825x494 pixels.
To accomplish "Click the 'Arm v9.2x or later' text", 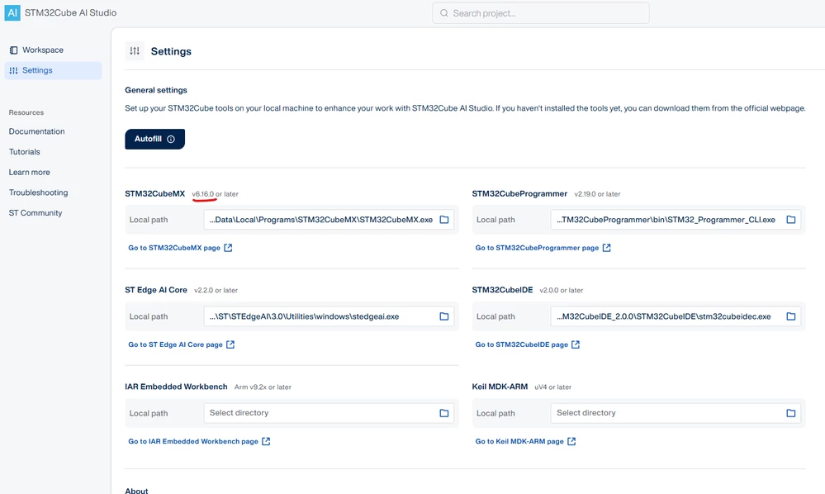I will click(263, 387).
